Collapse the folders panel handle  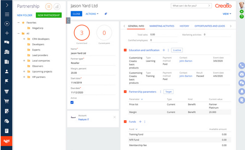click(x=68, y=21)
